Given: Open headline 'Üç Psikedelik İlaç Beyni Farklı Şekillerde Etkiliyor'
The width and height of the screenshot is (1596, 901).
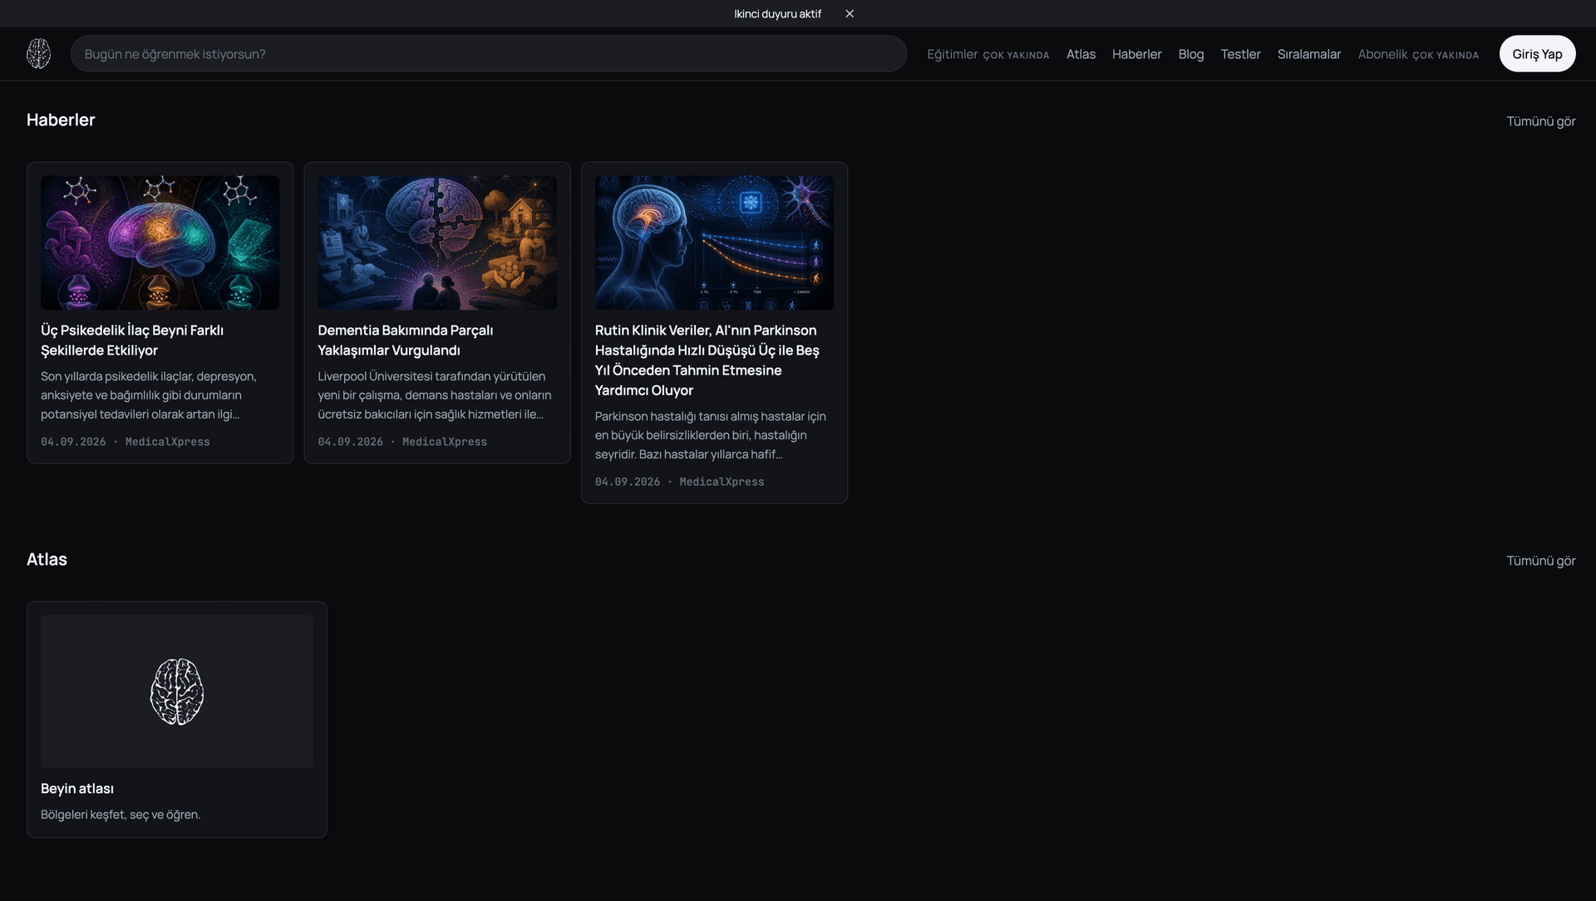Looking at the screenshot, I should (132, 340).
